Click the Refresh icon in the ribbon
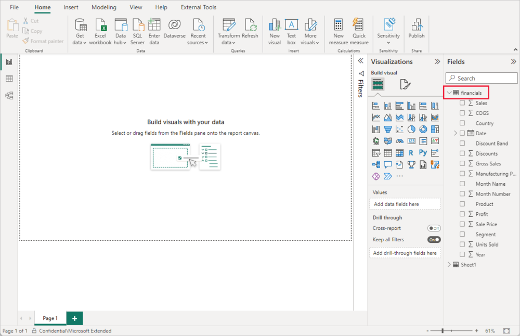The height and width of the screenshot is (336, 520). (x=250, y=27)
